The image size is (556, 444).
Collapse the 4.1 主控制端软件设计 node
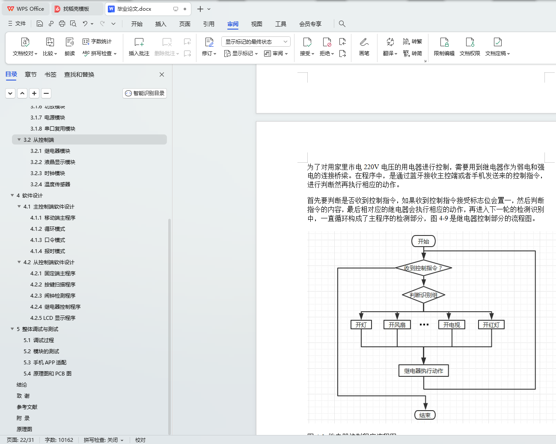click(x=19, y=206)
